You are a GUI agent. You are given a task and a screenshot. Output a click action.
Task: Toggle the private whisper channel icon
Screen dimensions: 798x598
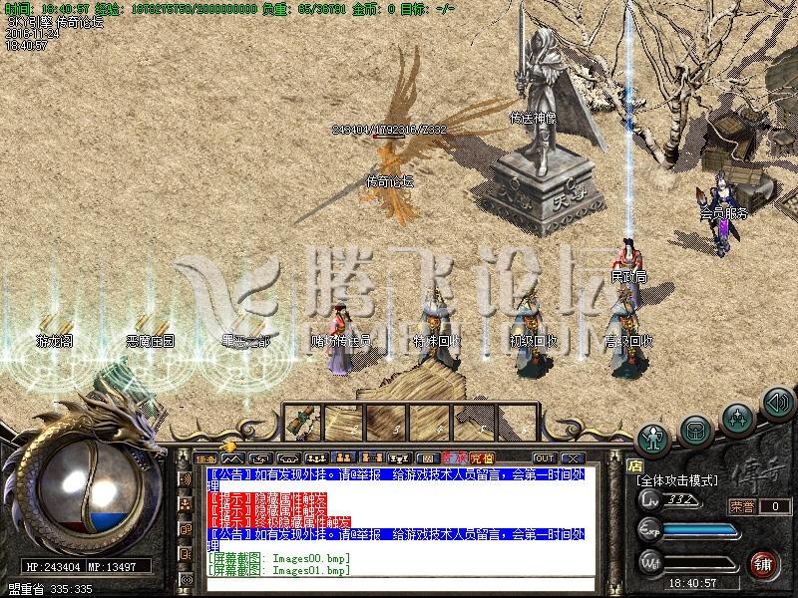point(186,554)
